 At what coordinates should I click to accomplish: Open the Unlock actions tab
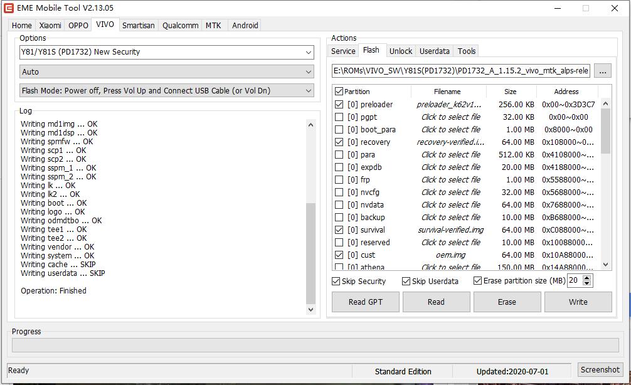401,51
